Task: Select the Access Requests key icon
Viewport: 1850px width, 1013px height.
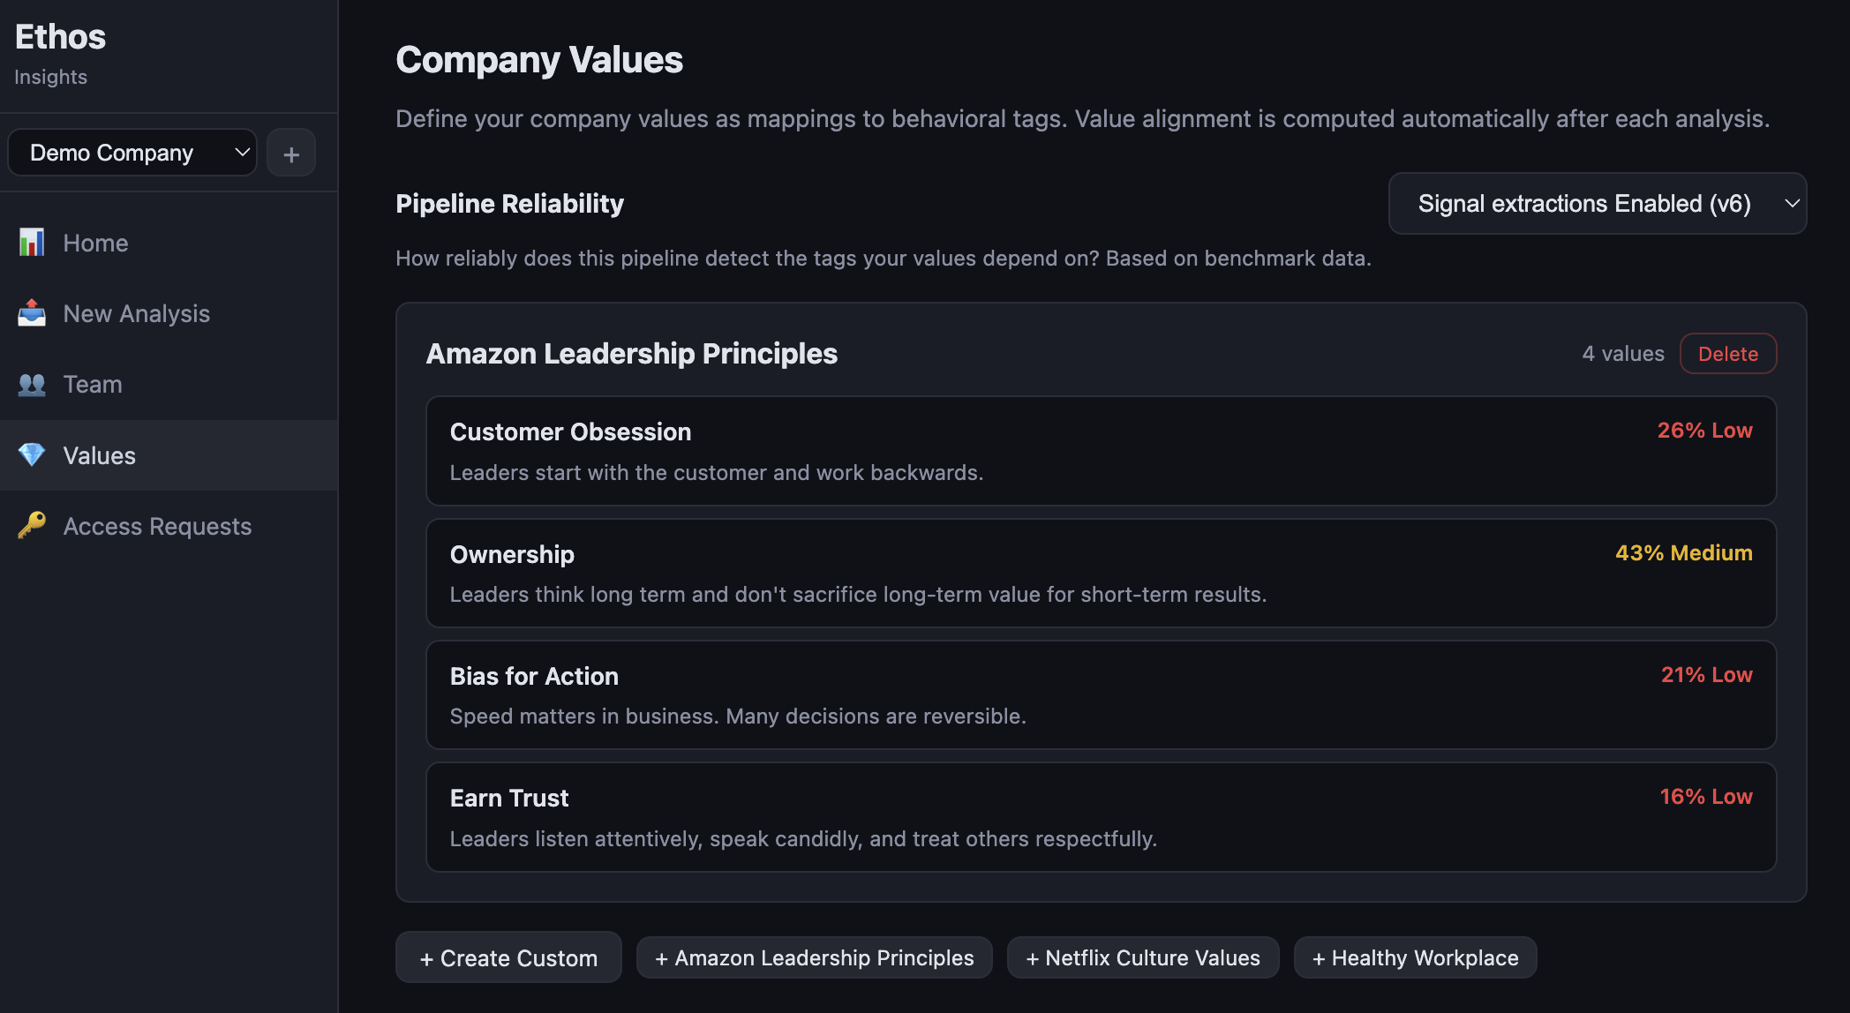Action: click(x=32, y=526)
